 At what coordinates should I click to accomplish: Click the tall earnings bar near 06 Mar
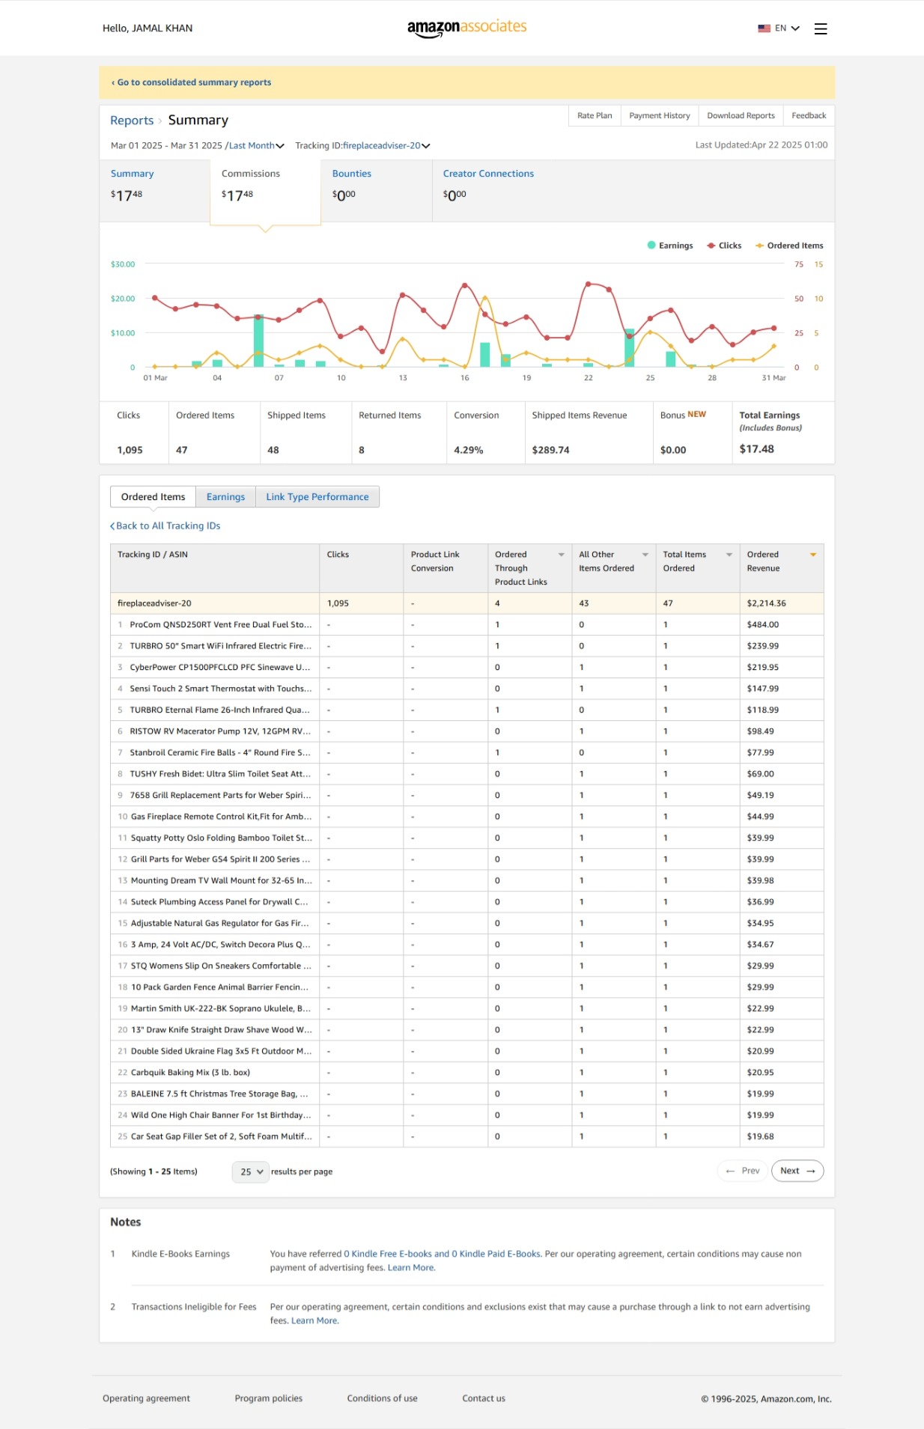258,341
